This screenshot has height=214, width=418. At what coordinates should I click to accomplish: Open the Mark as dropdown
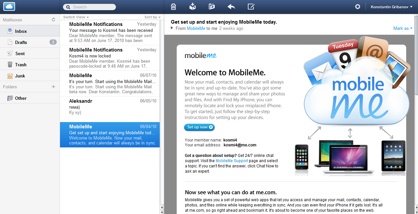click(x=403, y=28)
